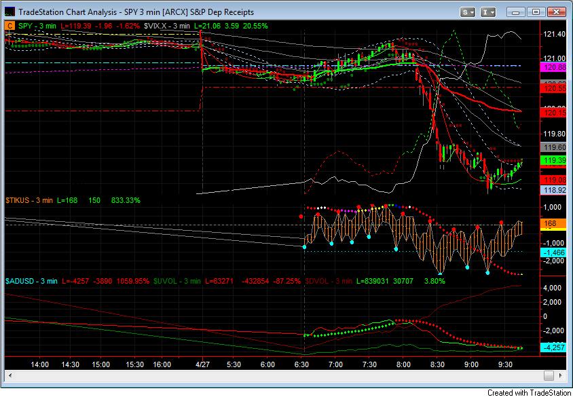The width and height of the screenshot is (573, 397).
Task: Click the UVOL '-87.25%' readout
Action: [x=286, y=281]
